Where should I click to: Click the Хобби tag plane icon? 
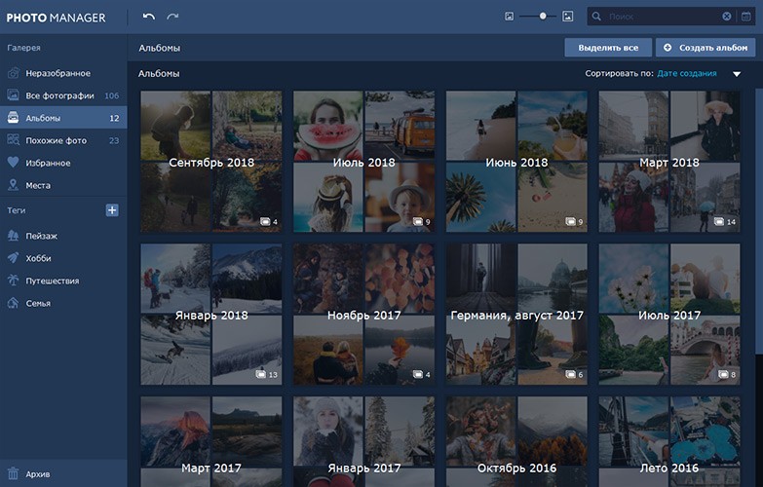click(x=13, y=258)
